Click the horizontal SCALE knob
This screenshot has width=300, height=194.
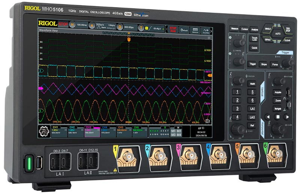(x=278, y=129)
